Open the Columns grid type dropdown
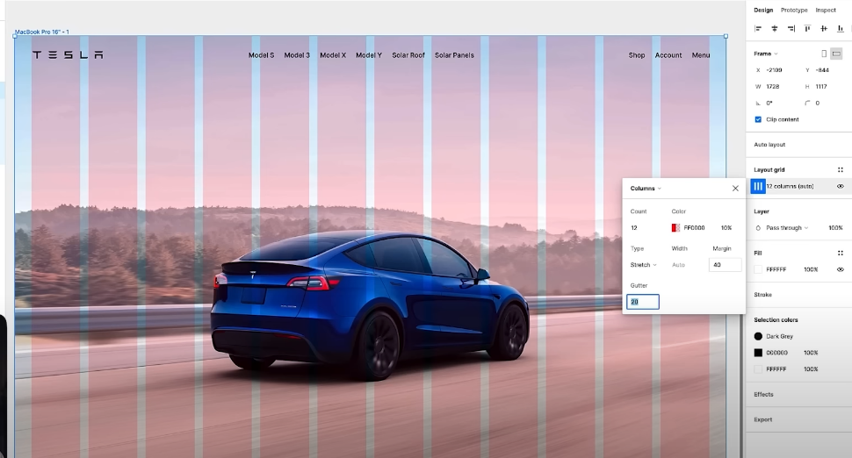The width and height of the screenshot is (852, 458). pyautogui.click(x=646, y=189)
